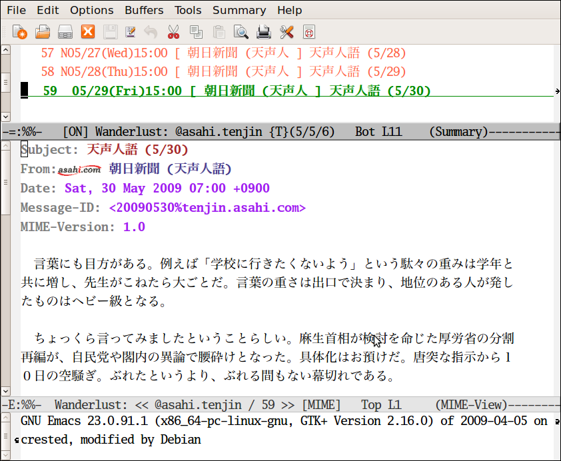
Task: Click the summary pane scrollbar thumb
Action: point(5,82)
